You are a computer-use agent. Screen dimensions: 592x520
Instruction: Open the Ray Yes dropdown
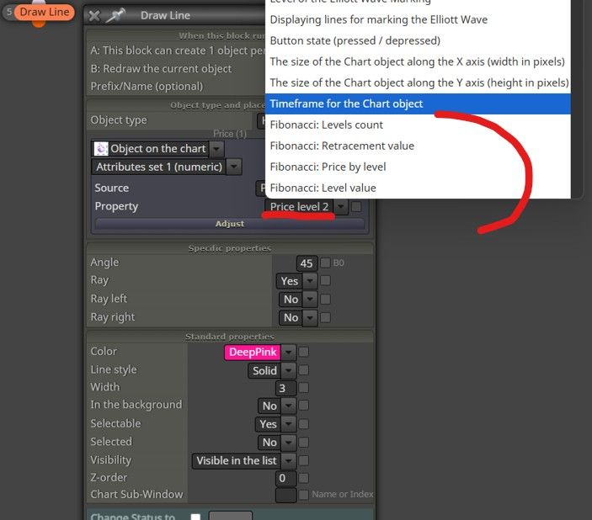pos(310,281)
